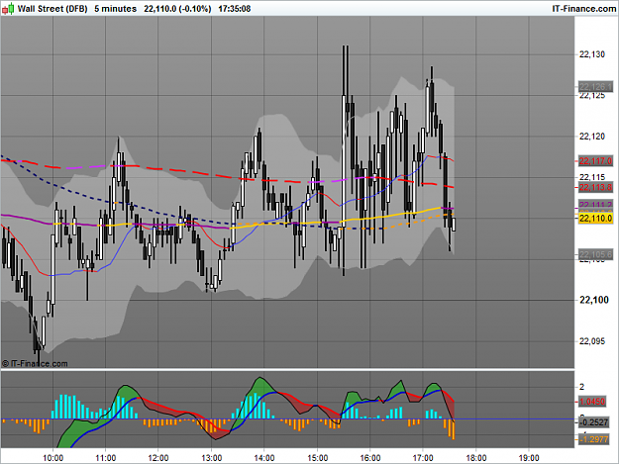The height and width of the screenshot is (464, 619).
Task: Click the 11:00 time axis label
Action: 105,458
